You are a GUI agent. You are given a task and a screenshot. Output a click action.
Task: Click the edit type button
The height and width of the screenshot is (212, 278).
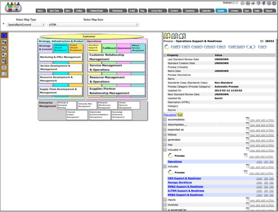(236, 47)
